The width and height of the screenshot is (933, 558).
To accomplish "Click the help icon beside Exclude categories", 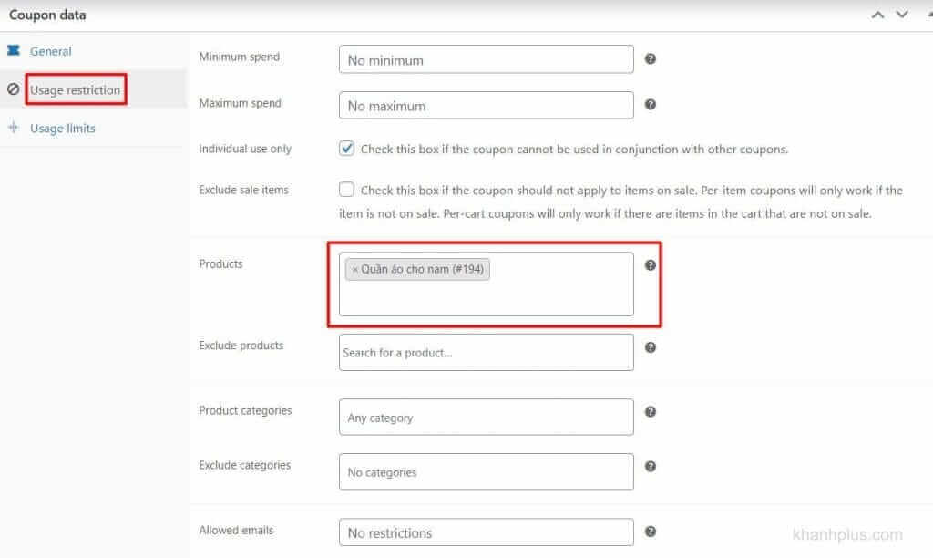I will [651, 466].
